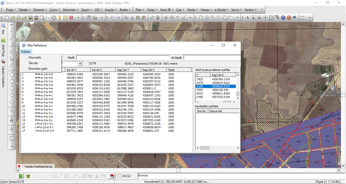Select the highlighted row with 4206818.0397
Screen dimensions: 346x184
pos(216,86)
